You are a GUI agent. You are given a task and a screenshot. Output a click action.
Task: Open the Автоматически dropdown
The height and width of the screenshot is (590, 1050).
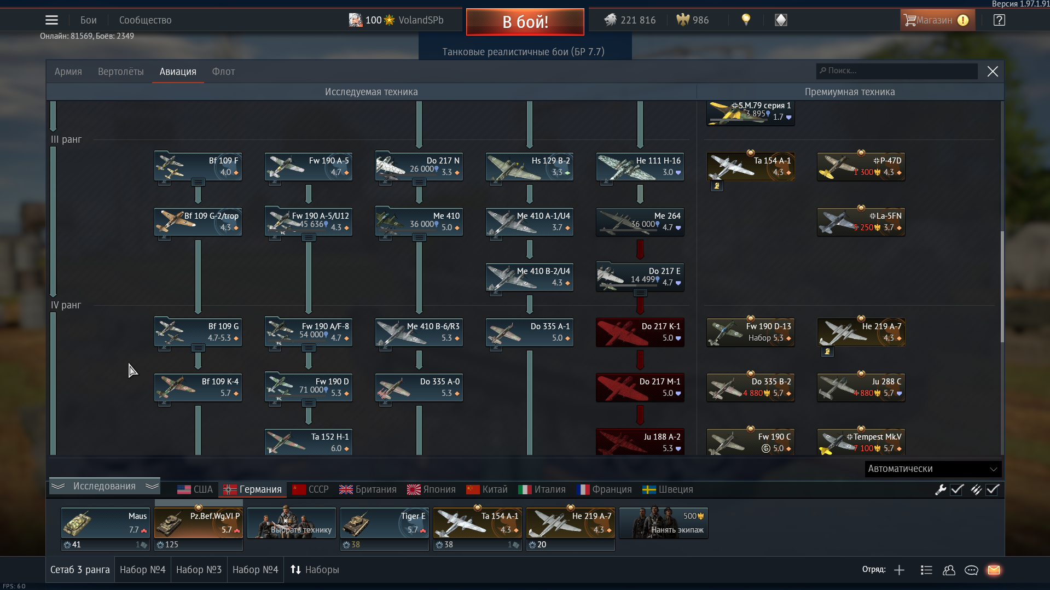pos(933,469)
